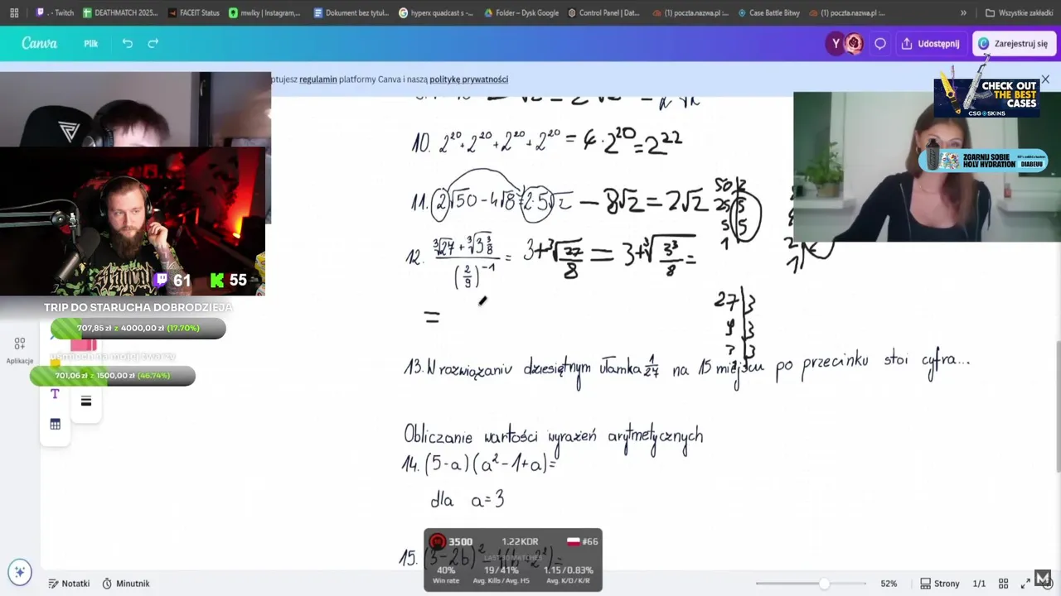
Task: Open the Twitch bookmark
Action: click(56, 13)
